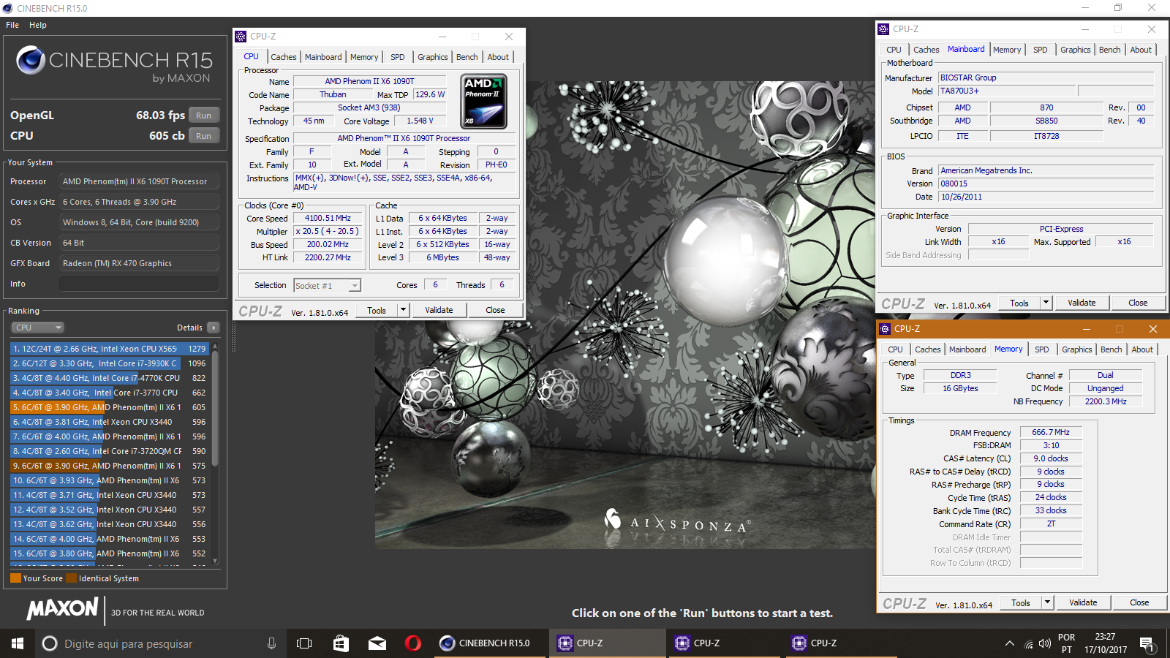Select the first CPU-Z taskbar button

[x=606, y=643]
